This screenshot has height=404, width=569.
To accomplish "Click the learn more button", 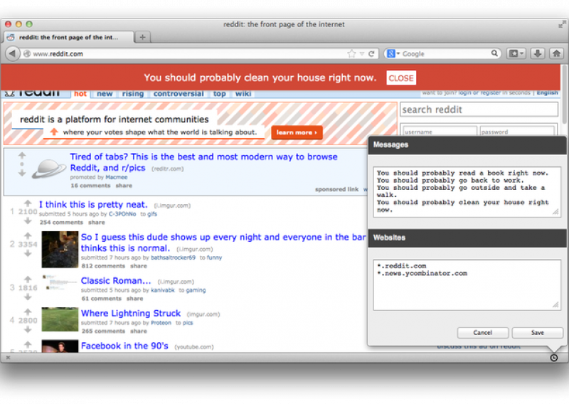I will (297, 132).
